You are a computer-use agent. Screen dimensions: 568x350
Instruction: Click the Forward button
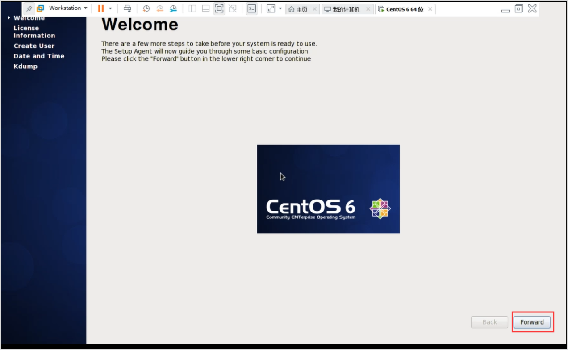(x=532, y=322)
